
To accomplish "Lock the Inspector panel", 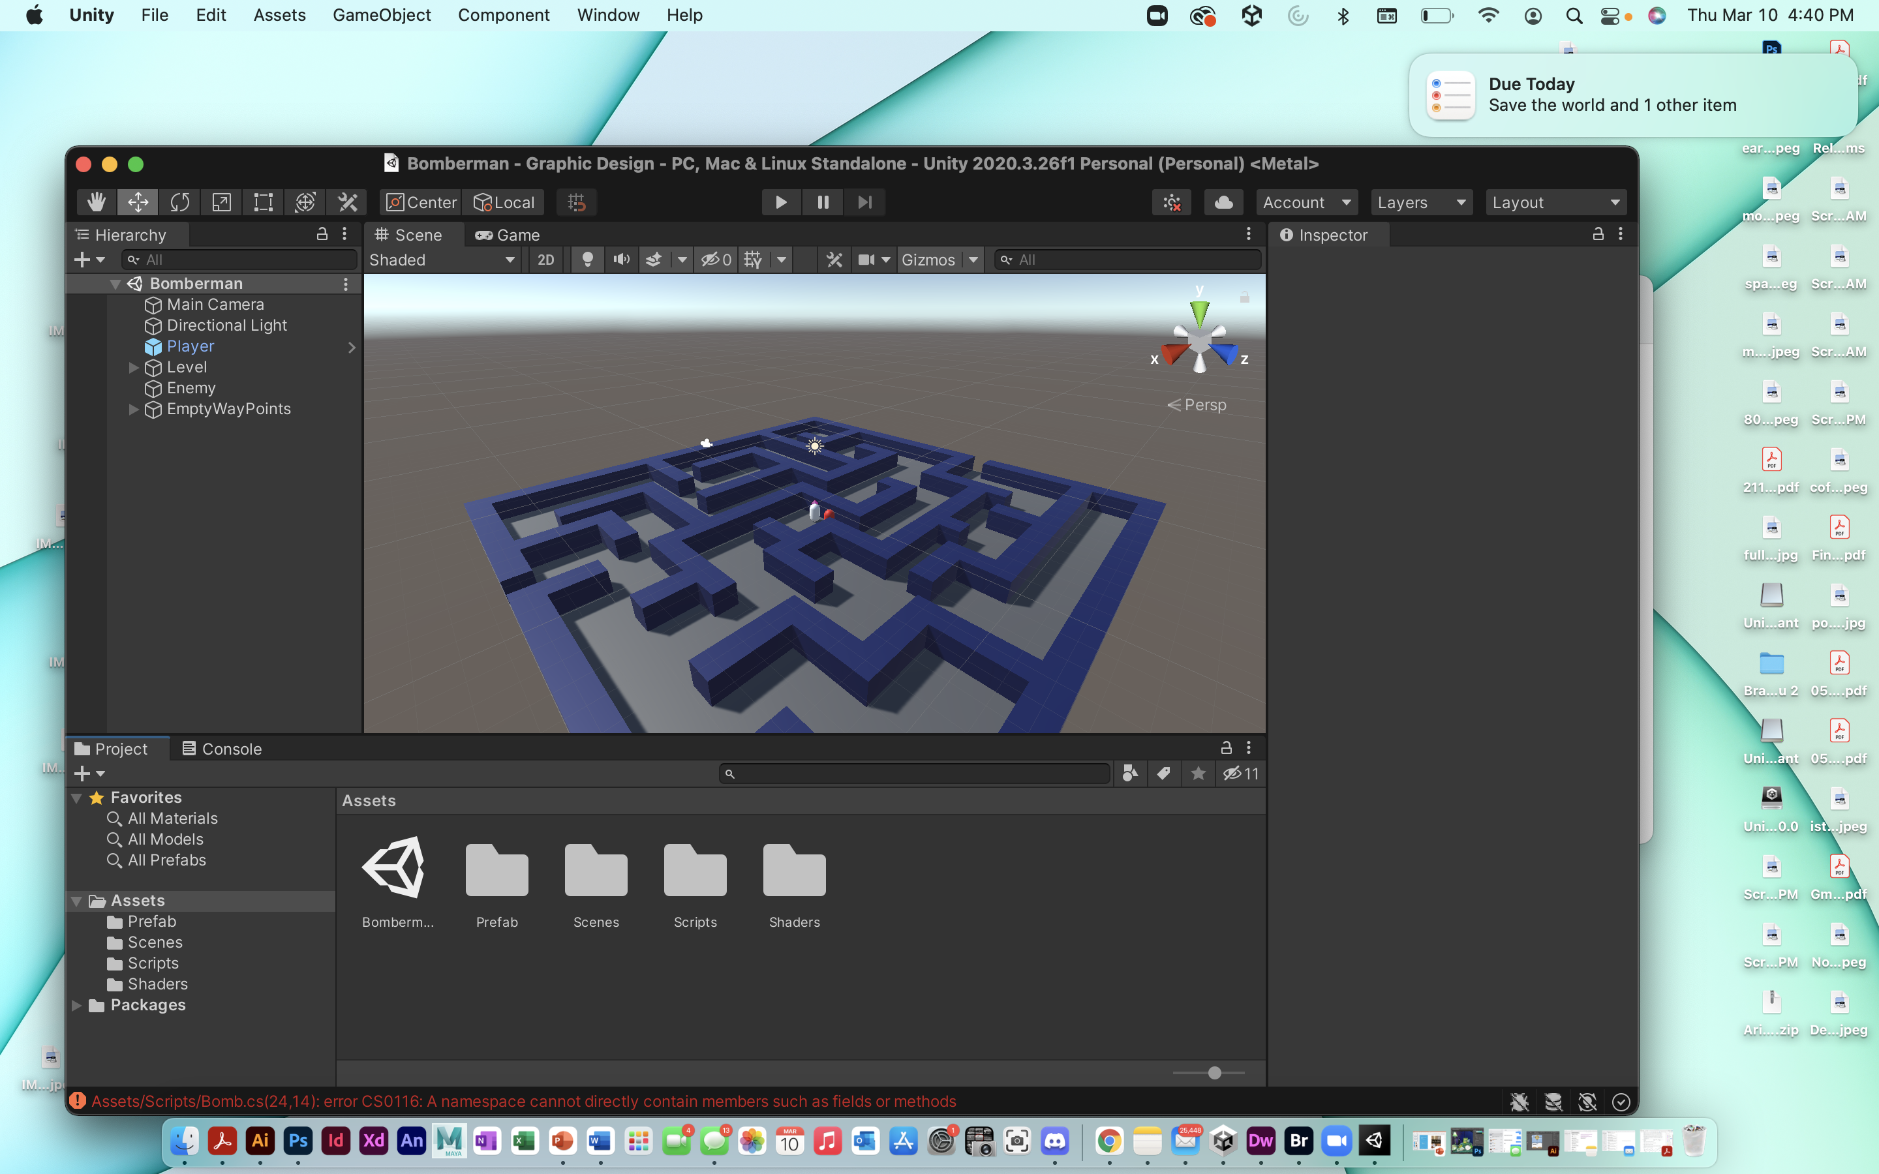I will point(1598,233).
